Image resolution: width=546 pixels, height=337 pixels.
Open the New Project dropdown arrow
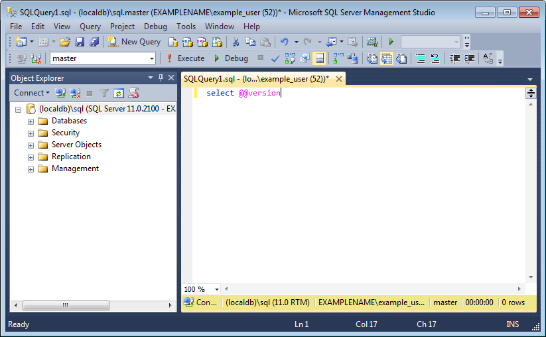32,42
